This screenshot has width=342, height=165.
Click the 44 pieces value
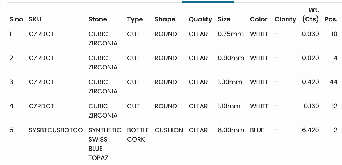coord(333,82)
